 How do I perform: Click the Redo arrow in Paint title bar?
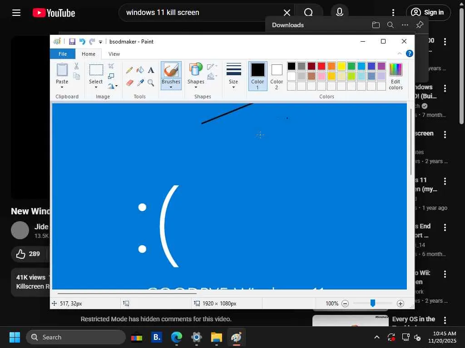tap(92, 42)
